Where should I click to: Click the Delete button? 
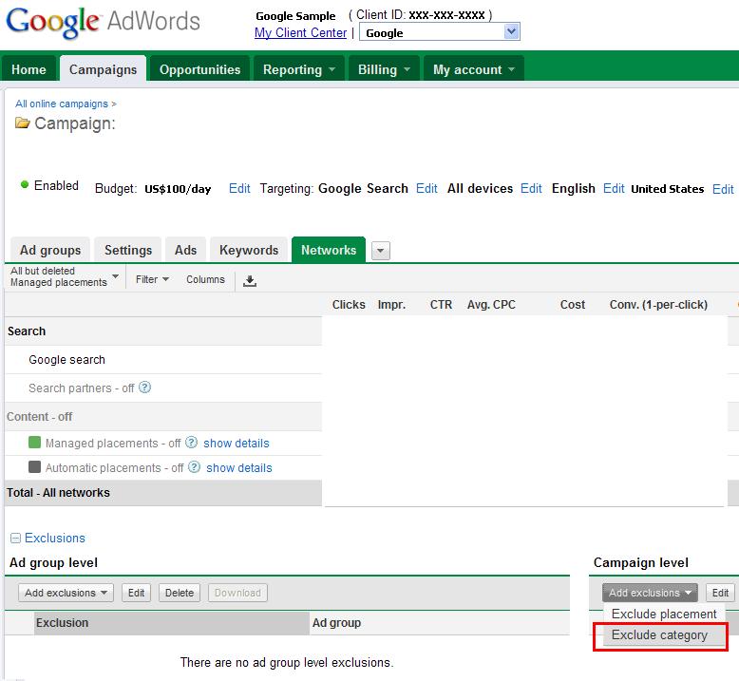point(180,593)
